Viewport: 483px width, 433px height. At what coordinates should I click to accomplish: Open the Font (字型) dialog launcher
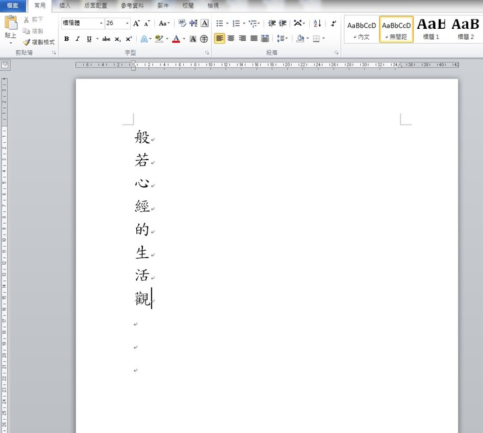click(x=207, y=53)
